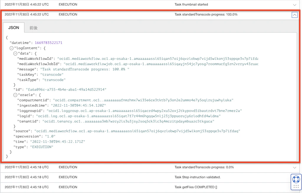The height and width of the screenshot is (193, 302).
Task: Expand the Task thumbnail started log row
Action: (295, 5)
